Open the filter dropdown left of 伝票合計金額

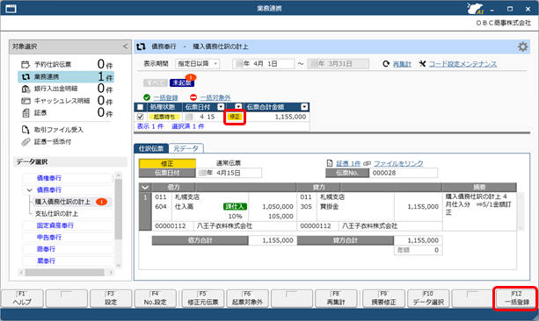(238, 107)
